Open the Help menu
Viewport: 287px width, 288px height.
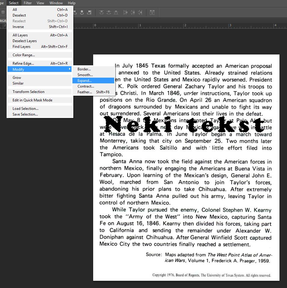point(72,3)
